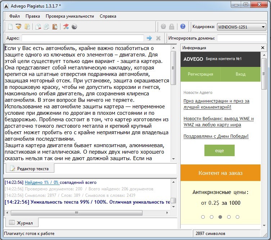Click the text editor scroll-down arrow
271x240 pixels.
(173, 159)
